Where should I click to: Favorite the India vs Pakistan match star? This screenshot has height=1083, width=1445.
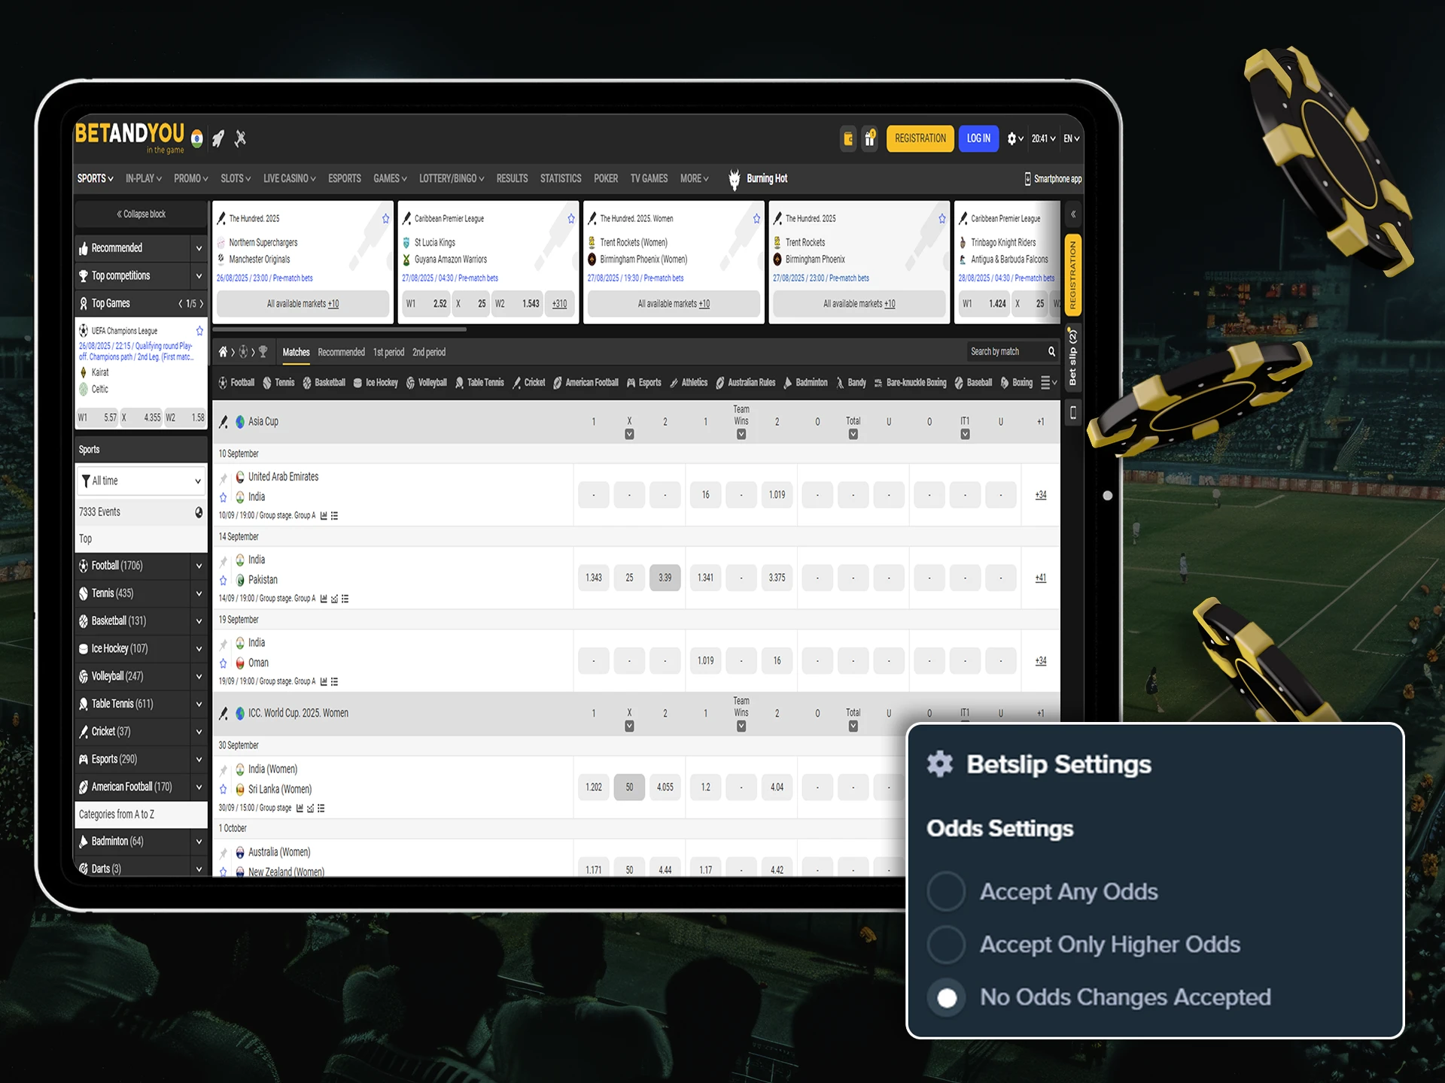(223, 580)
